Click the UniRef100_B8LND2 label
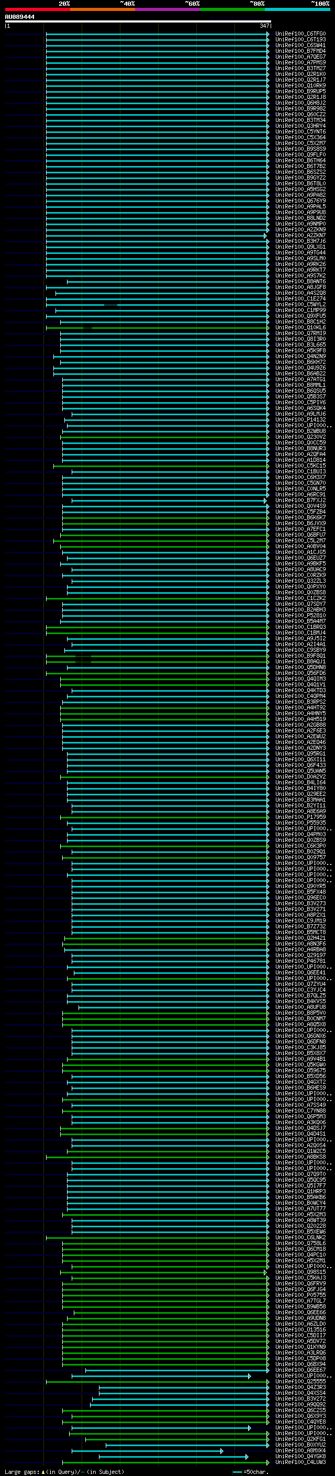This screenshot has height=1476, width=335. click(300, 218)
